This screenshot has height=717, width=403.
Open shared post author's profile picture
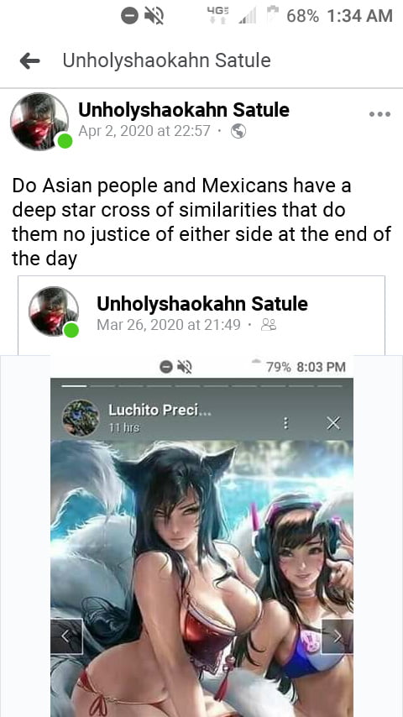[x=54, y=311]
